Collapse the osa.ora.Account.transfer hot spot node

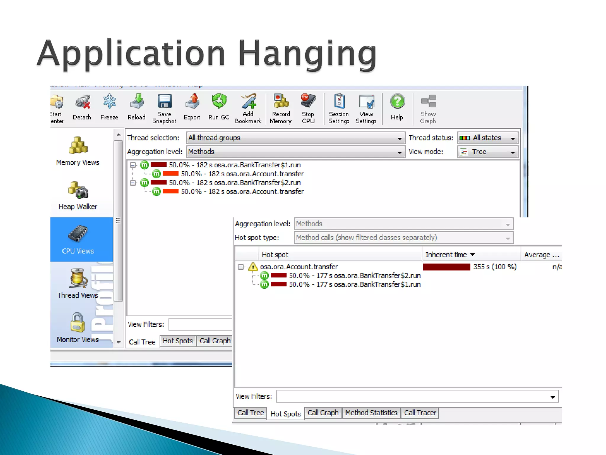coord(241,267)
